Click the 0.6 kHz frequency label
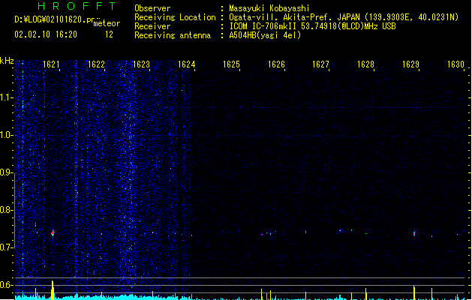472x300 pixels. [6, 285]
